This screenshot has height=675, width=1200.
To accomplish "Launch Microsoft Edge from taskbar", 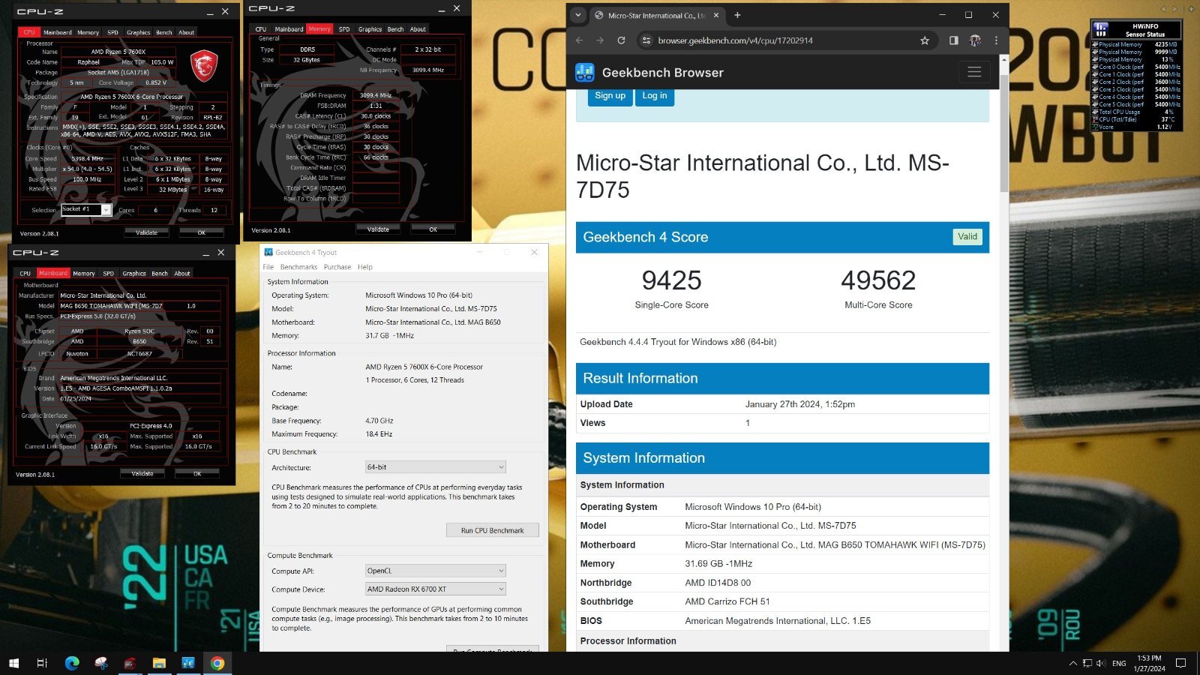I will pos(72,663).
